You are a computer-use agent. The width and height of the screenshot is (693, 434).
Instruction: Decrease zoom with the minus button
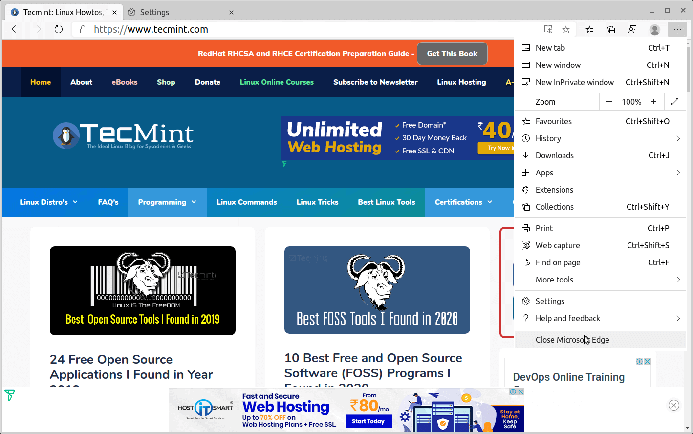[x=609, y=102]
